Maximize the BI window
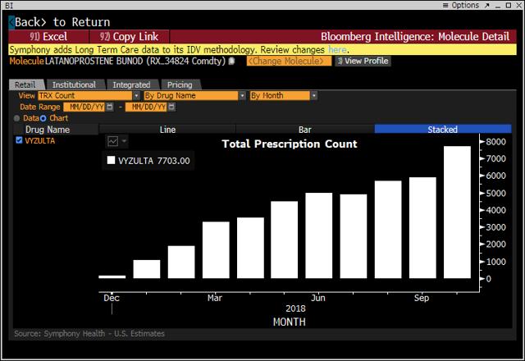 click(x=509, y=5)
